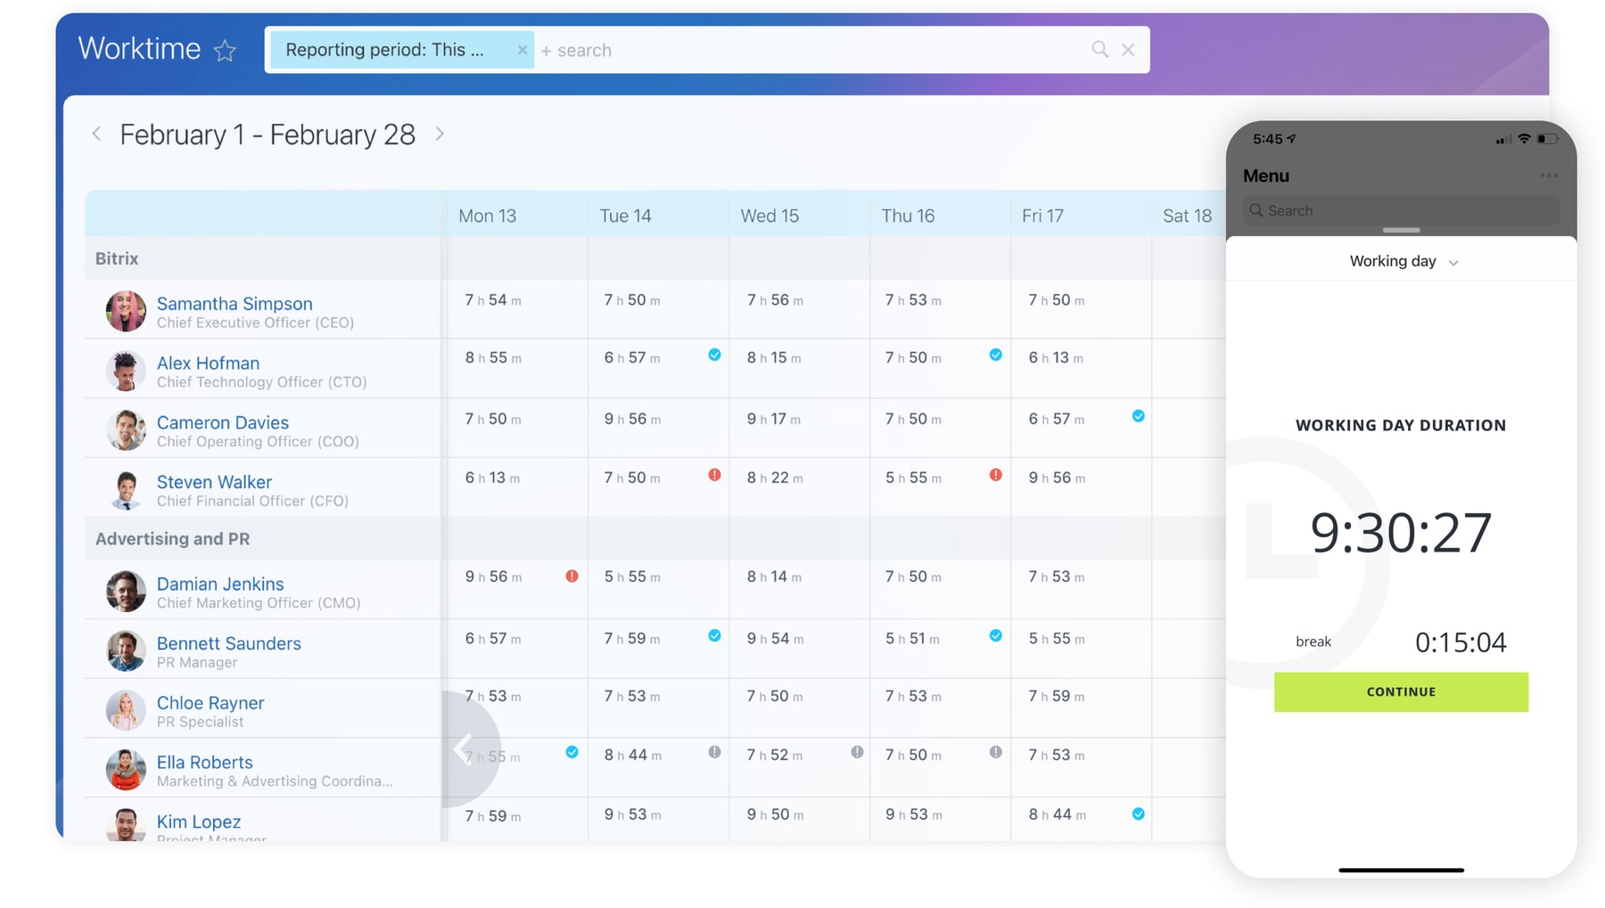Open Bennett Saunders' profile link

[228, 643]
